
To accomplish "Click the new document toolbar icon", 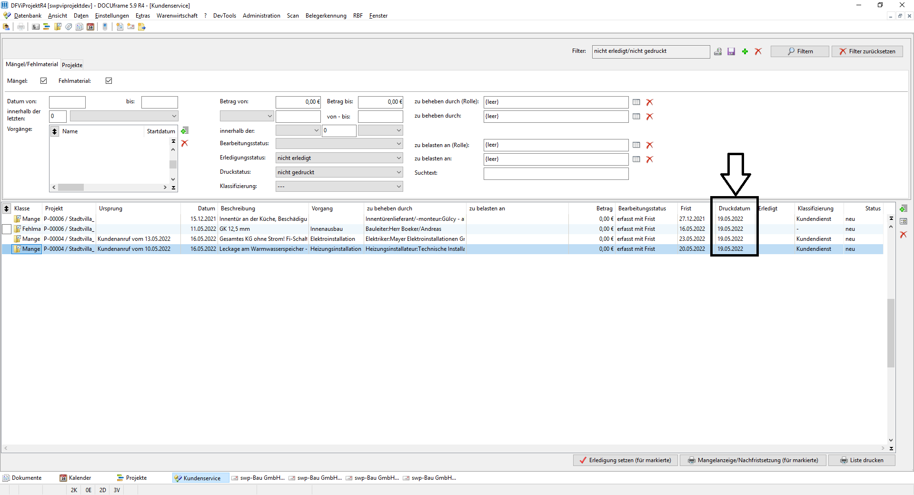I will [x=120, y=27].
